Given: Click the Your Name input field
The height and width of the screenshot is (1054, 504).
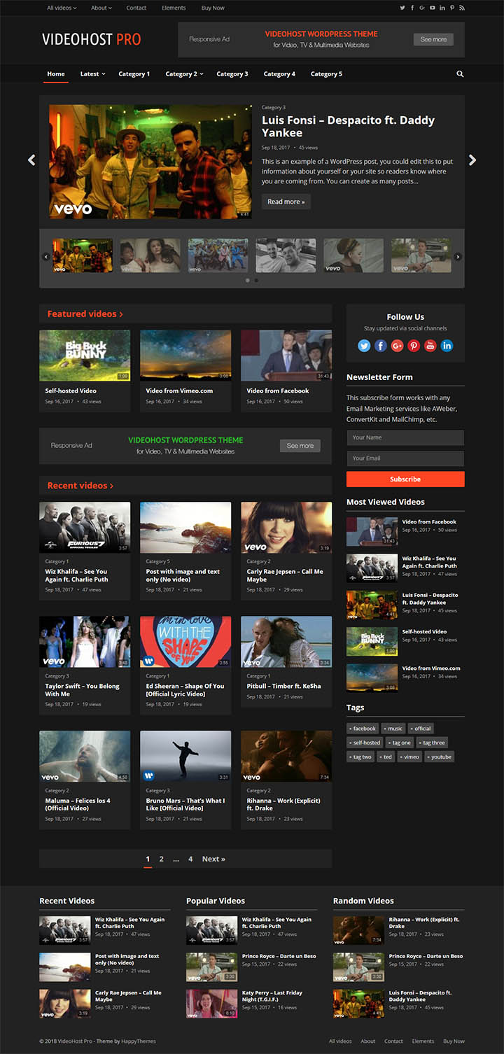Looking at the screenshot, I should (405, 437).
